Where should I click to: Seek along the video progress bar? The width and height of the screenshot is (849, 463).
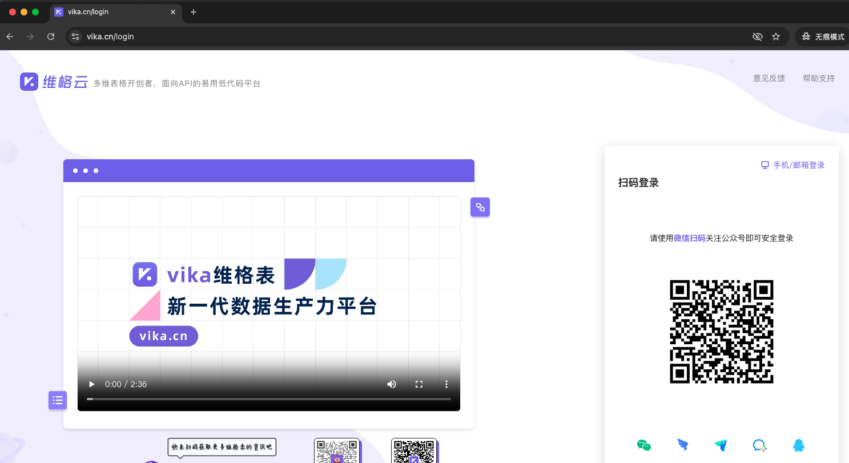click(269, 399)
